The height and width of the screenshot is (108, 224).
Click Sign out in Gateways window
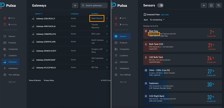pos(12,82)
